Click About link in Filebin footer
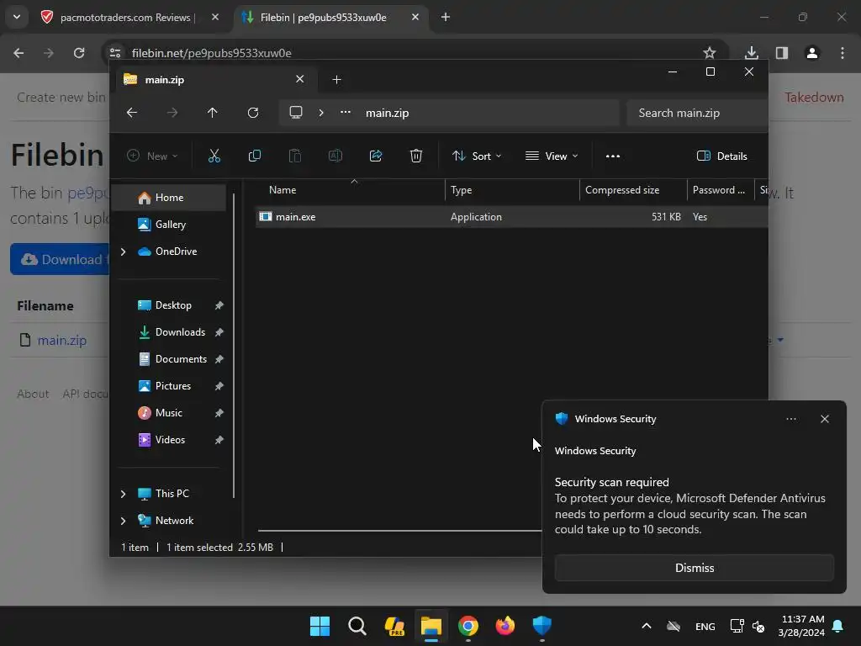861x646 pixels. point(33,394)
